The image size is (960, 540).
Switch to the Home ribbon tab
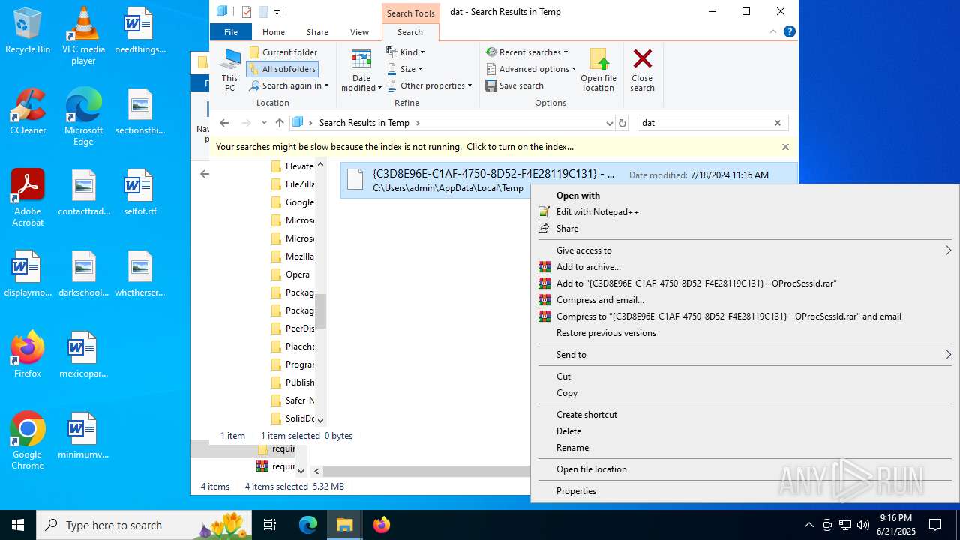(274, 32)
